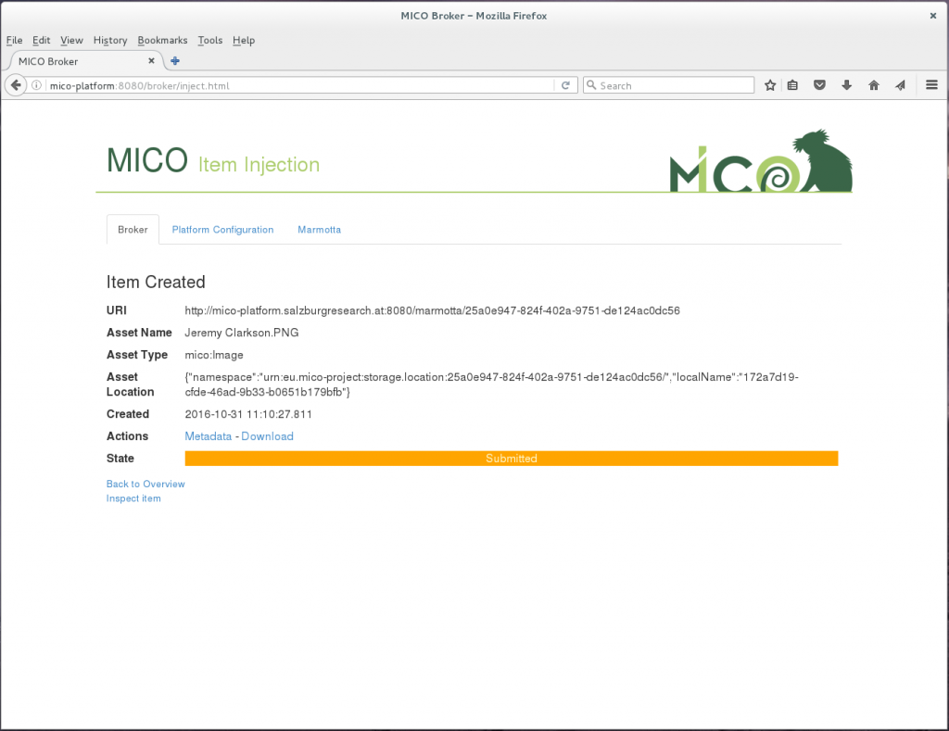The image size is (949, 731).
Task: Open the Pocket save icon
Action: tap(819, 84)
